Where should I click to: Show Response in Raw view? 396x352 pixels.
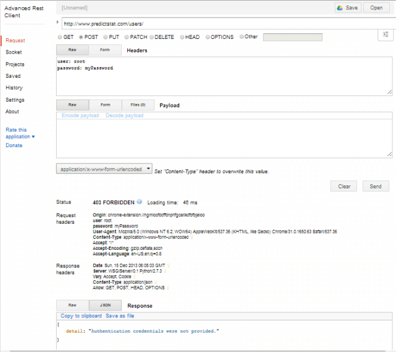pyautogui.click(x=72, y=305)
